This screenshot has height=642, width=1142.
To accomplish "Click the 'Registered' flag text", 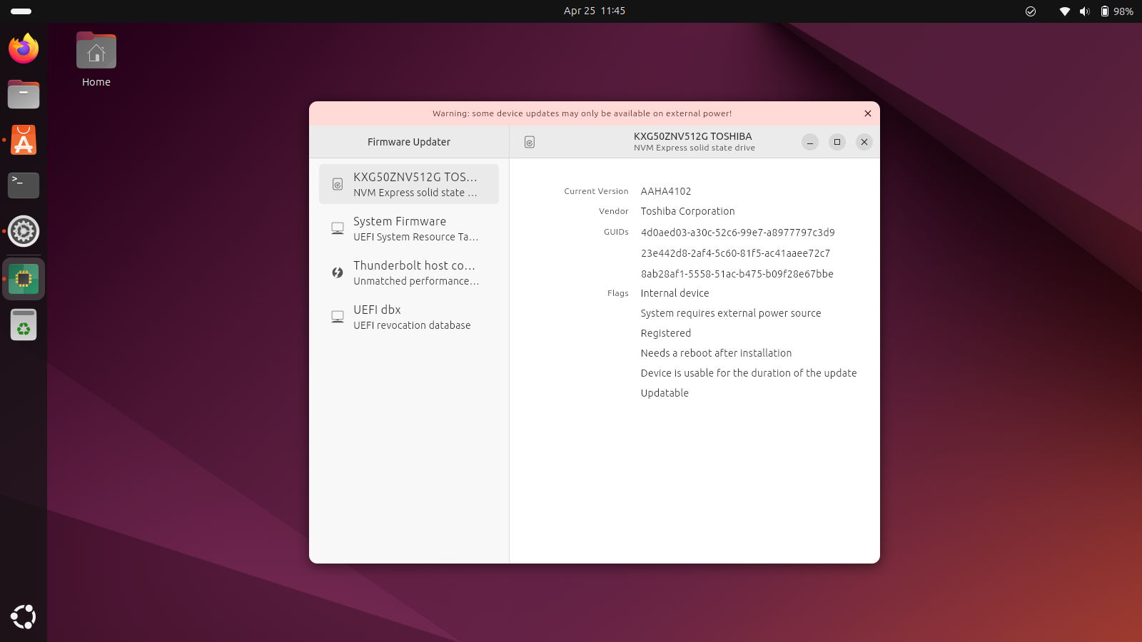I will click(666, 333).
